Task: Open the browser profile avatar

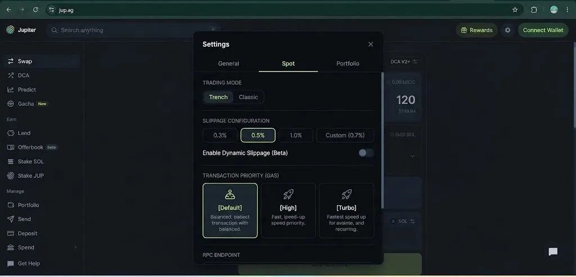Action: click(554, 10)
